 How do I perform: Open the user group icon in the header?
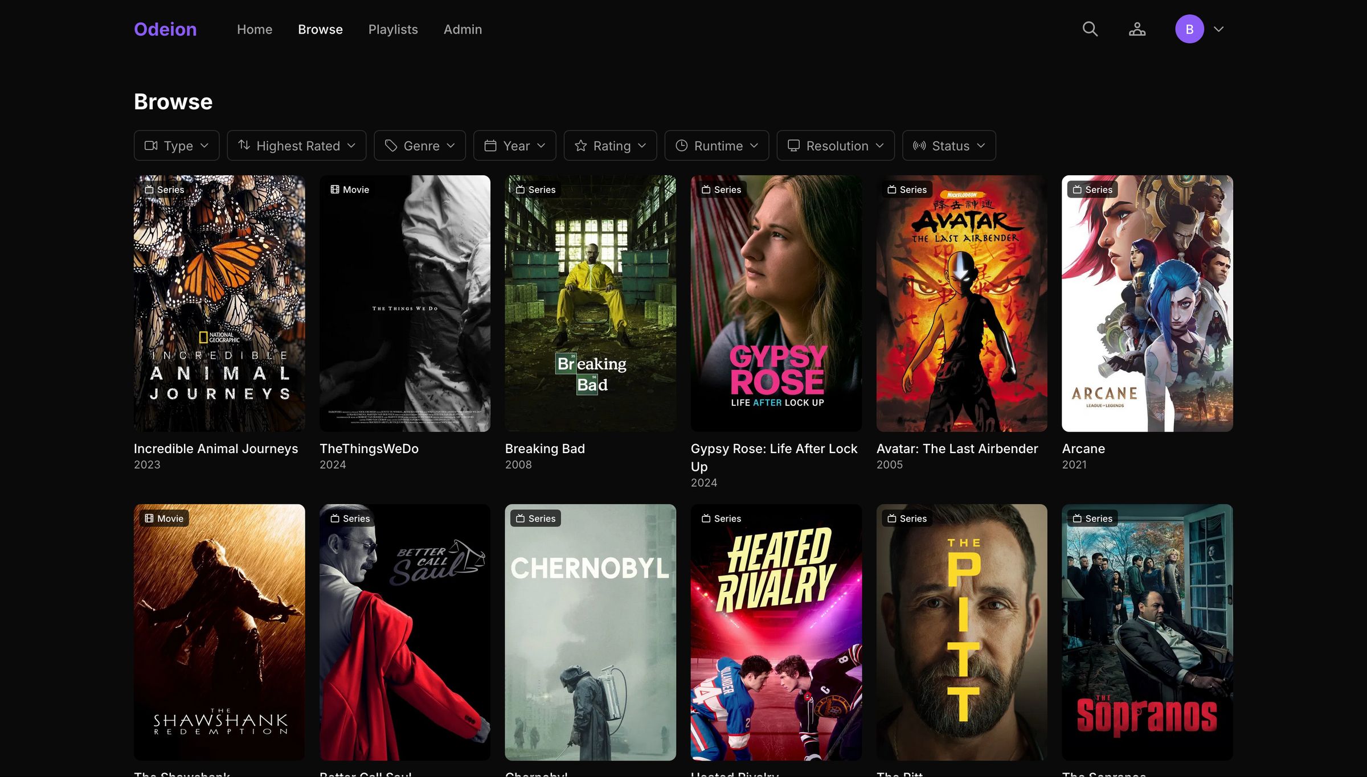pos(1137,29)
